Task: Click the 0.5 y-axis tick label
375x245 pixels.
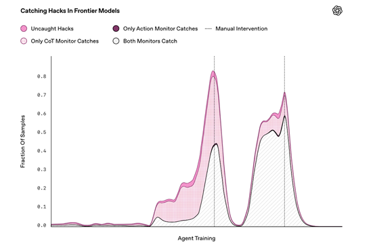Action: coord(41,132)
